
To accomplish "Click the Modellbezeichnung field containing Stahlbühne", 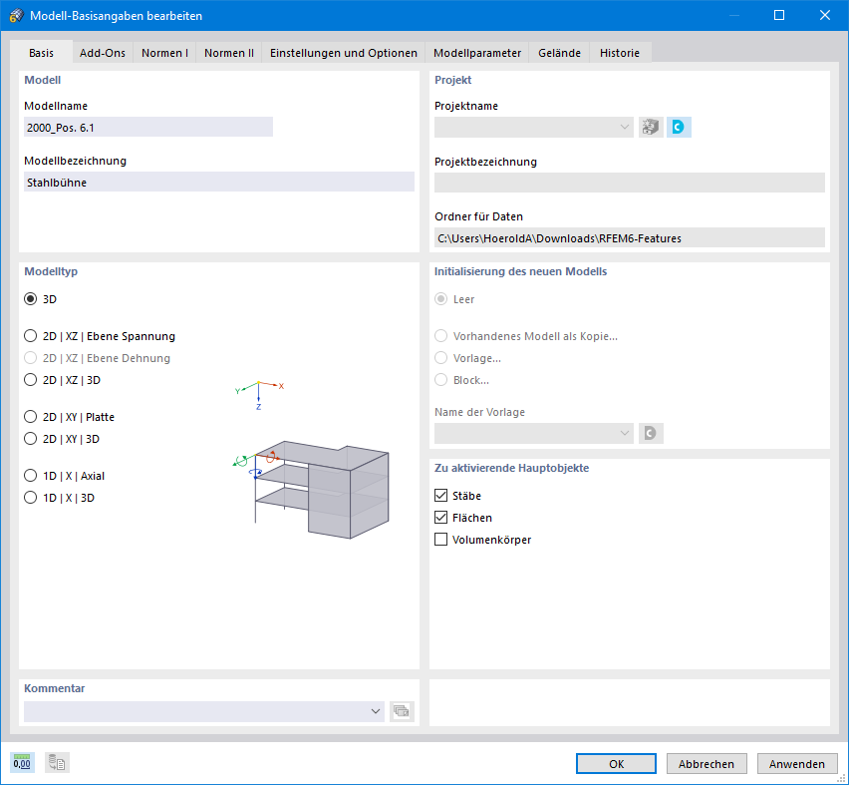I will 219,182.
